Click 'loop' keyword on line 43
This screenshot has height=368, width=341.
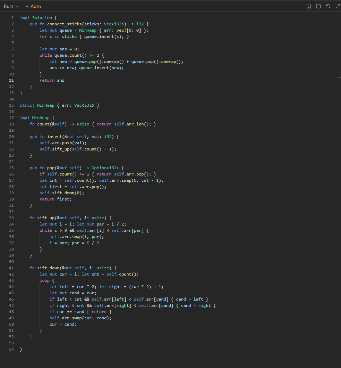(x=44, y=280)
